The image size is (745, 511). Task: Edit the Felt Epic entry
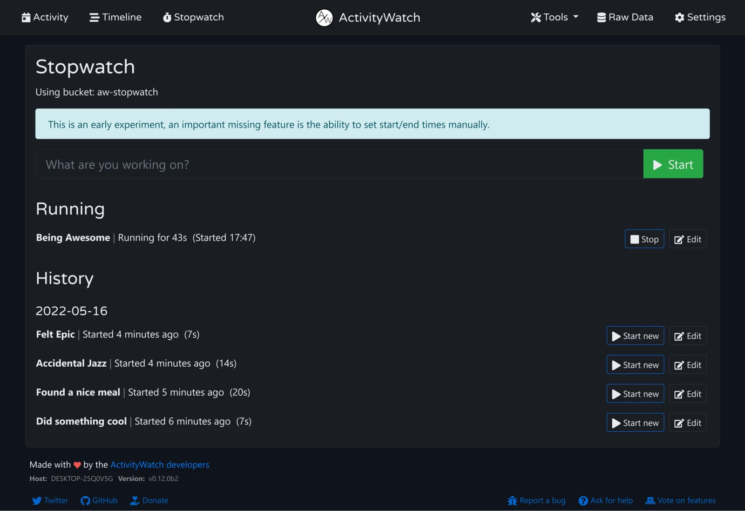point(688,336)
